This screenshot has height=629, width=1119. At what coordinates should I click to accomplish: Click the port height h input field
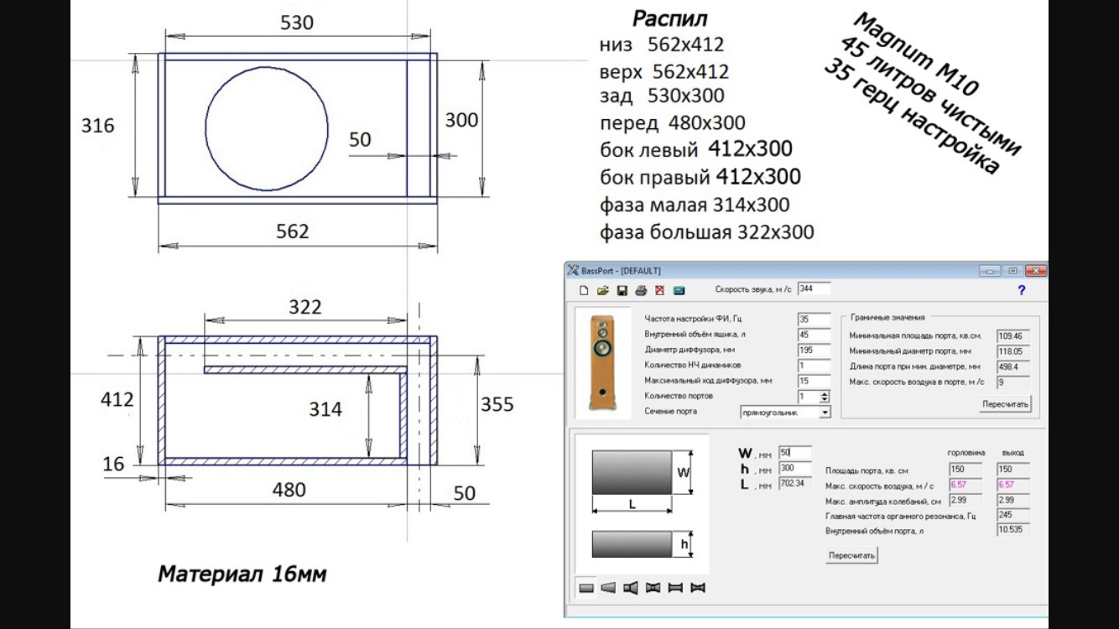click(x=794, y=468)
